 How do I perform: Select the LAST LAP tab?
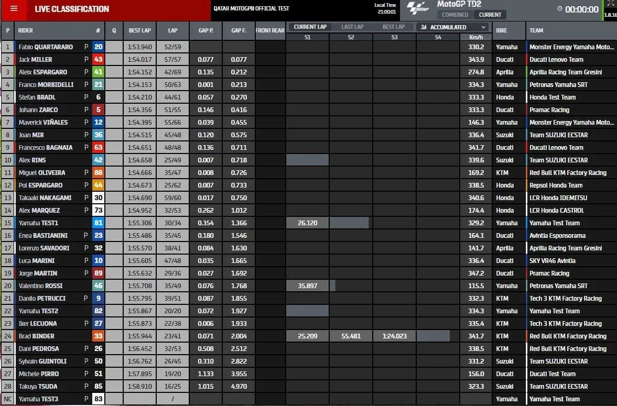[x=352, y=27]
